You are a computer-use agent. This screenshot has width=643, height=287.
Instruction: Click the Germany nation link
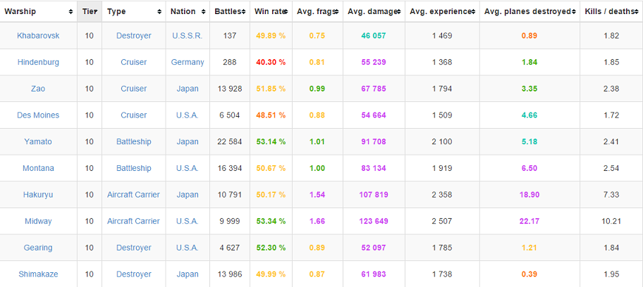(188, 62)
